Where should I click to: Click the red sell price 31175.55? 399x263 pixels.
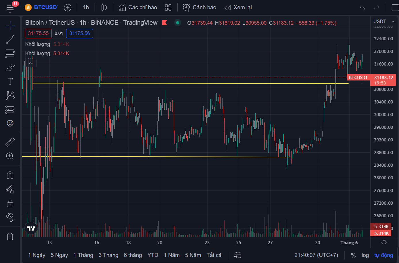pyautogui.click(x=38, y=33)
